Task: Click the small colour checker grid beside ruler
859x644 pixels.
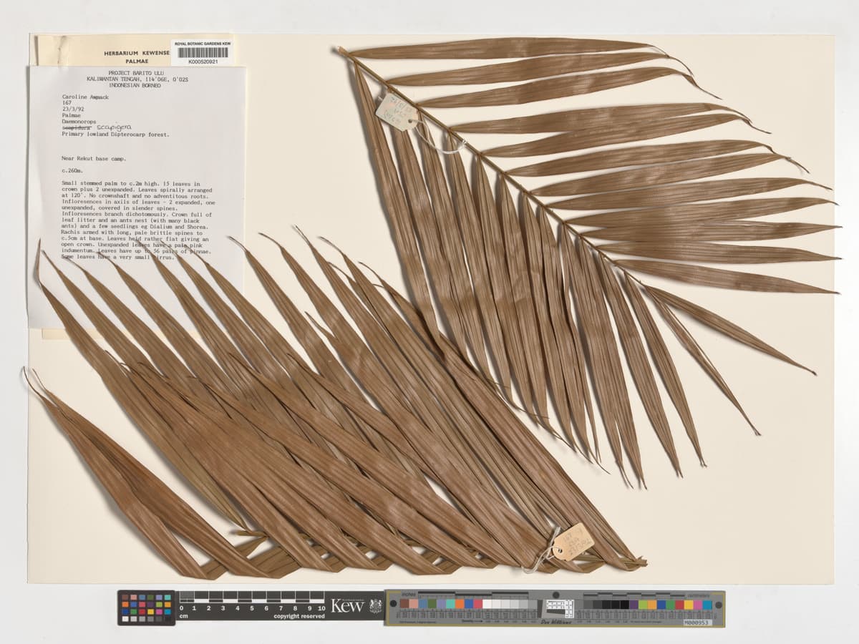Action: [x=146, y=608]
